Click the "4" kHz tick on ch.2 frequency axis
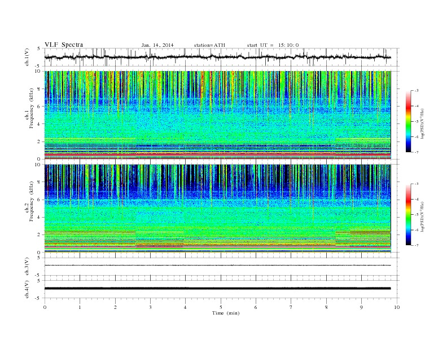 [x=40, y=217]
